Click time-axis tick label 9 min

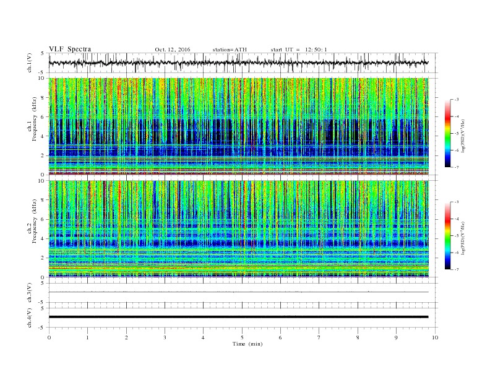[x=396, y=338]
